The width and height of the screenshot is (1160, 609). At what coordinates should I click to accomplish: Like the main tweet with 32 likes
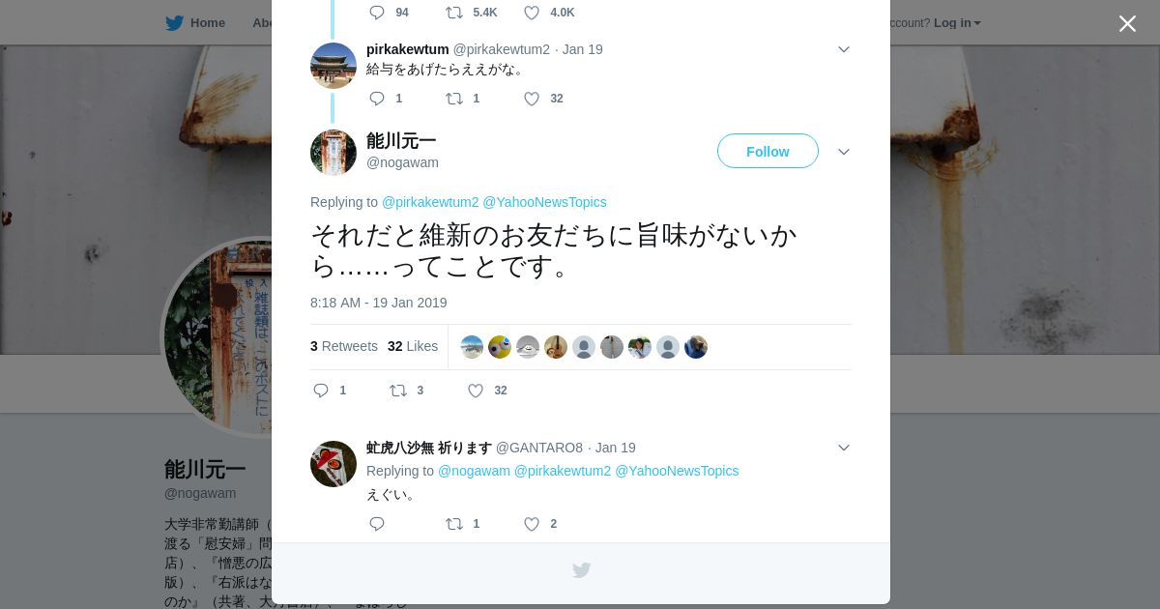[476, 391]
